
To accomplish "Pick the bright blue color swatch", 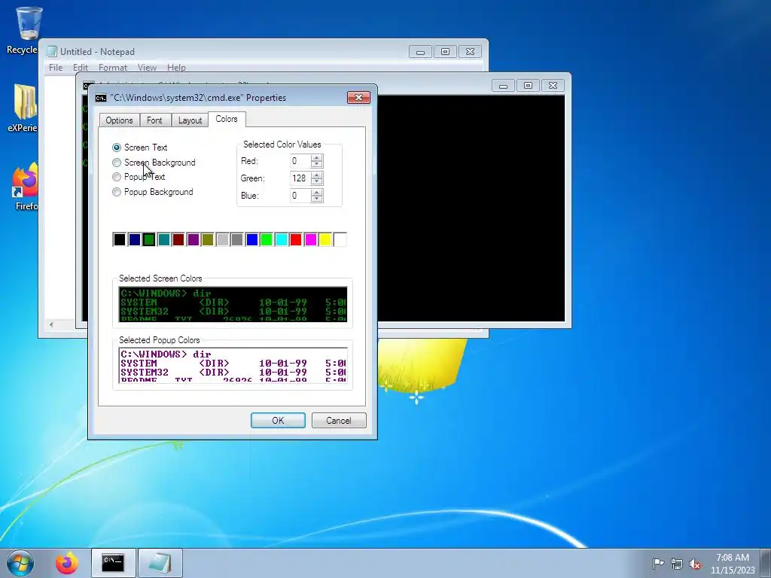I will [251, 239].
